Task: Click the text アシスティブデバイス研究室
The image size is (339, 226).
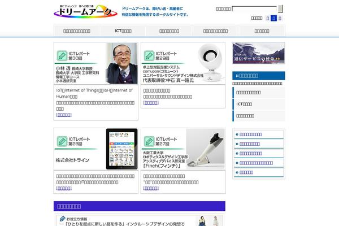Action: pyautogui.click(x=164, y=161)
